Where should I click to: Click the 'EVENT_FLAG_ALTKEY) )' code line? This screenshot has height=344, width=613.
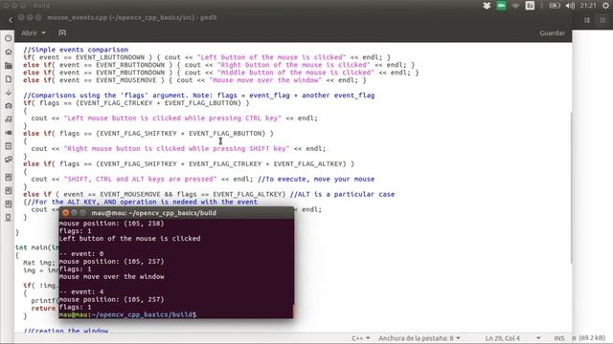(189, 163)
